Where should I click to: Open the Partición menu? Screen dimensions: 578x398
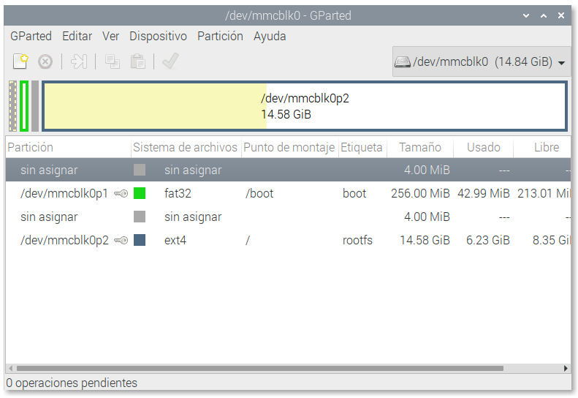220,36
